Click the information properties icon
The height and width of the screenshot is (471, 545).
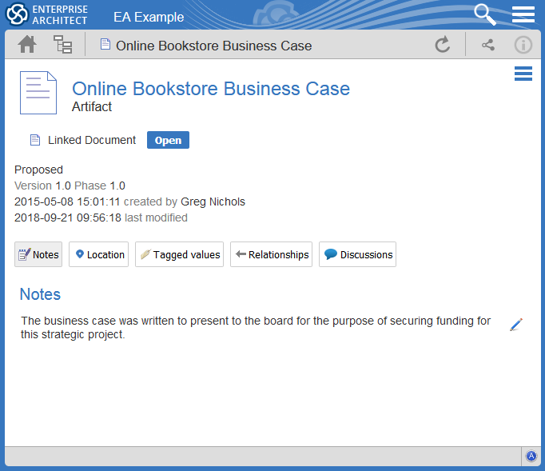(523, 45)
